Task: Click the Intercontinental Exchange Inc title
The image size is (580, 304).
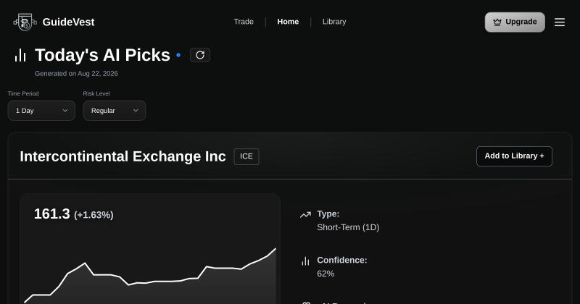Action: coord(123,156)
